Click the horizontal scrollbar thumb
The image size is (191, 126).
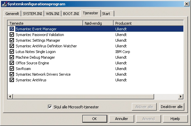coord(84,97)
